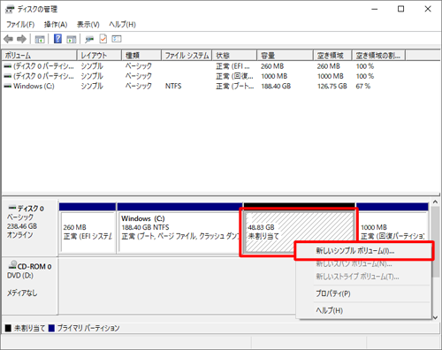442x350 pixels.
Task: Toggle the console tree pane icon
Action: [x=40, y=39]
